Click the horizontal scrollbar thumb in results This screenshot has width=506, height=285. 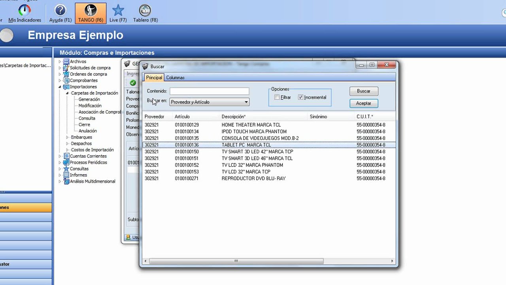coord(236,261)
